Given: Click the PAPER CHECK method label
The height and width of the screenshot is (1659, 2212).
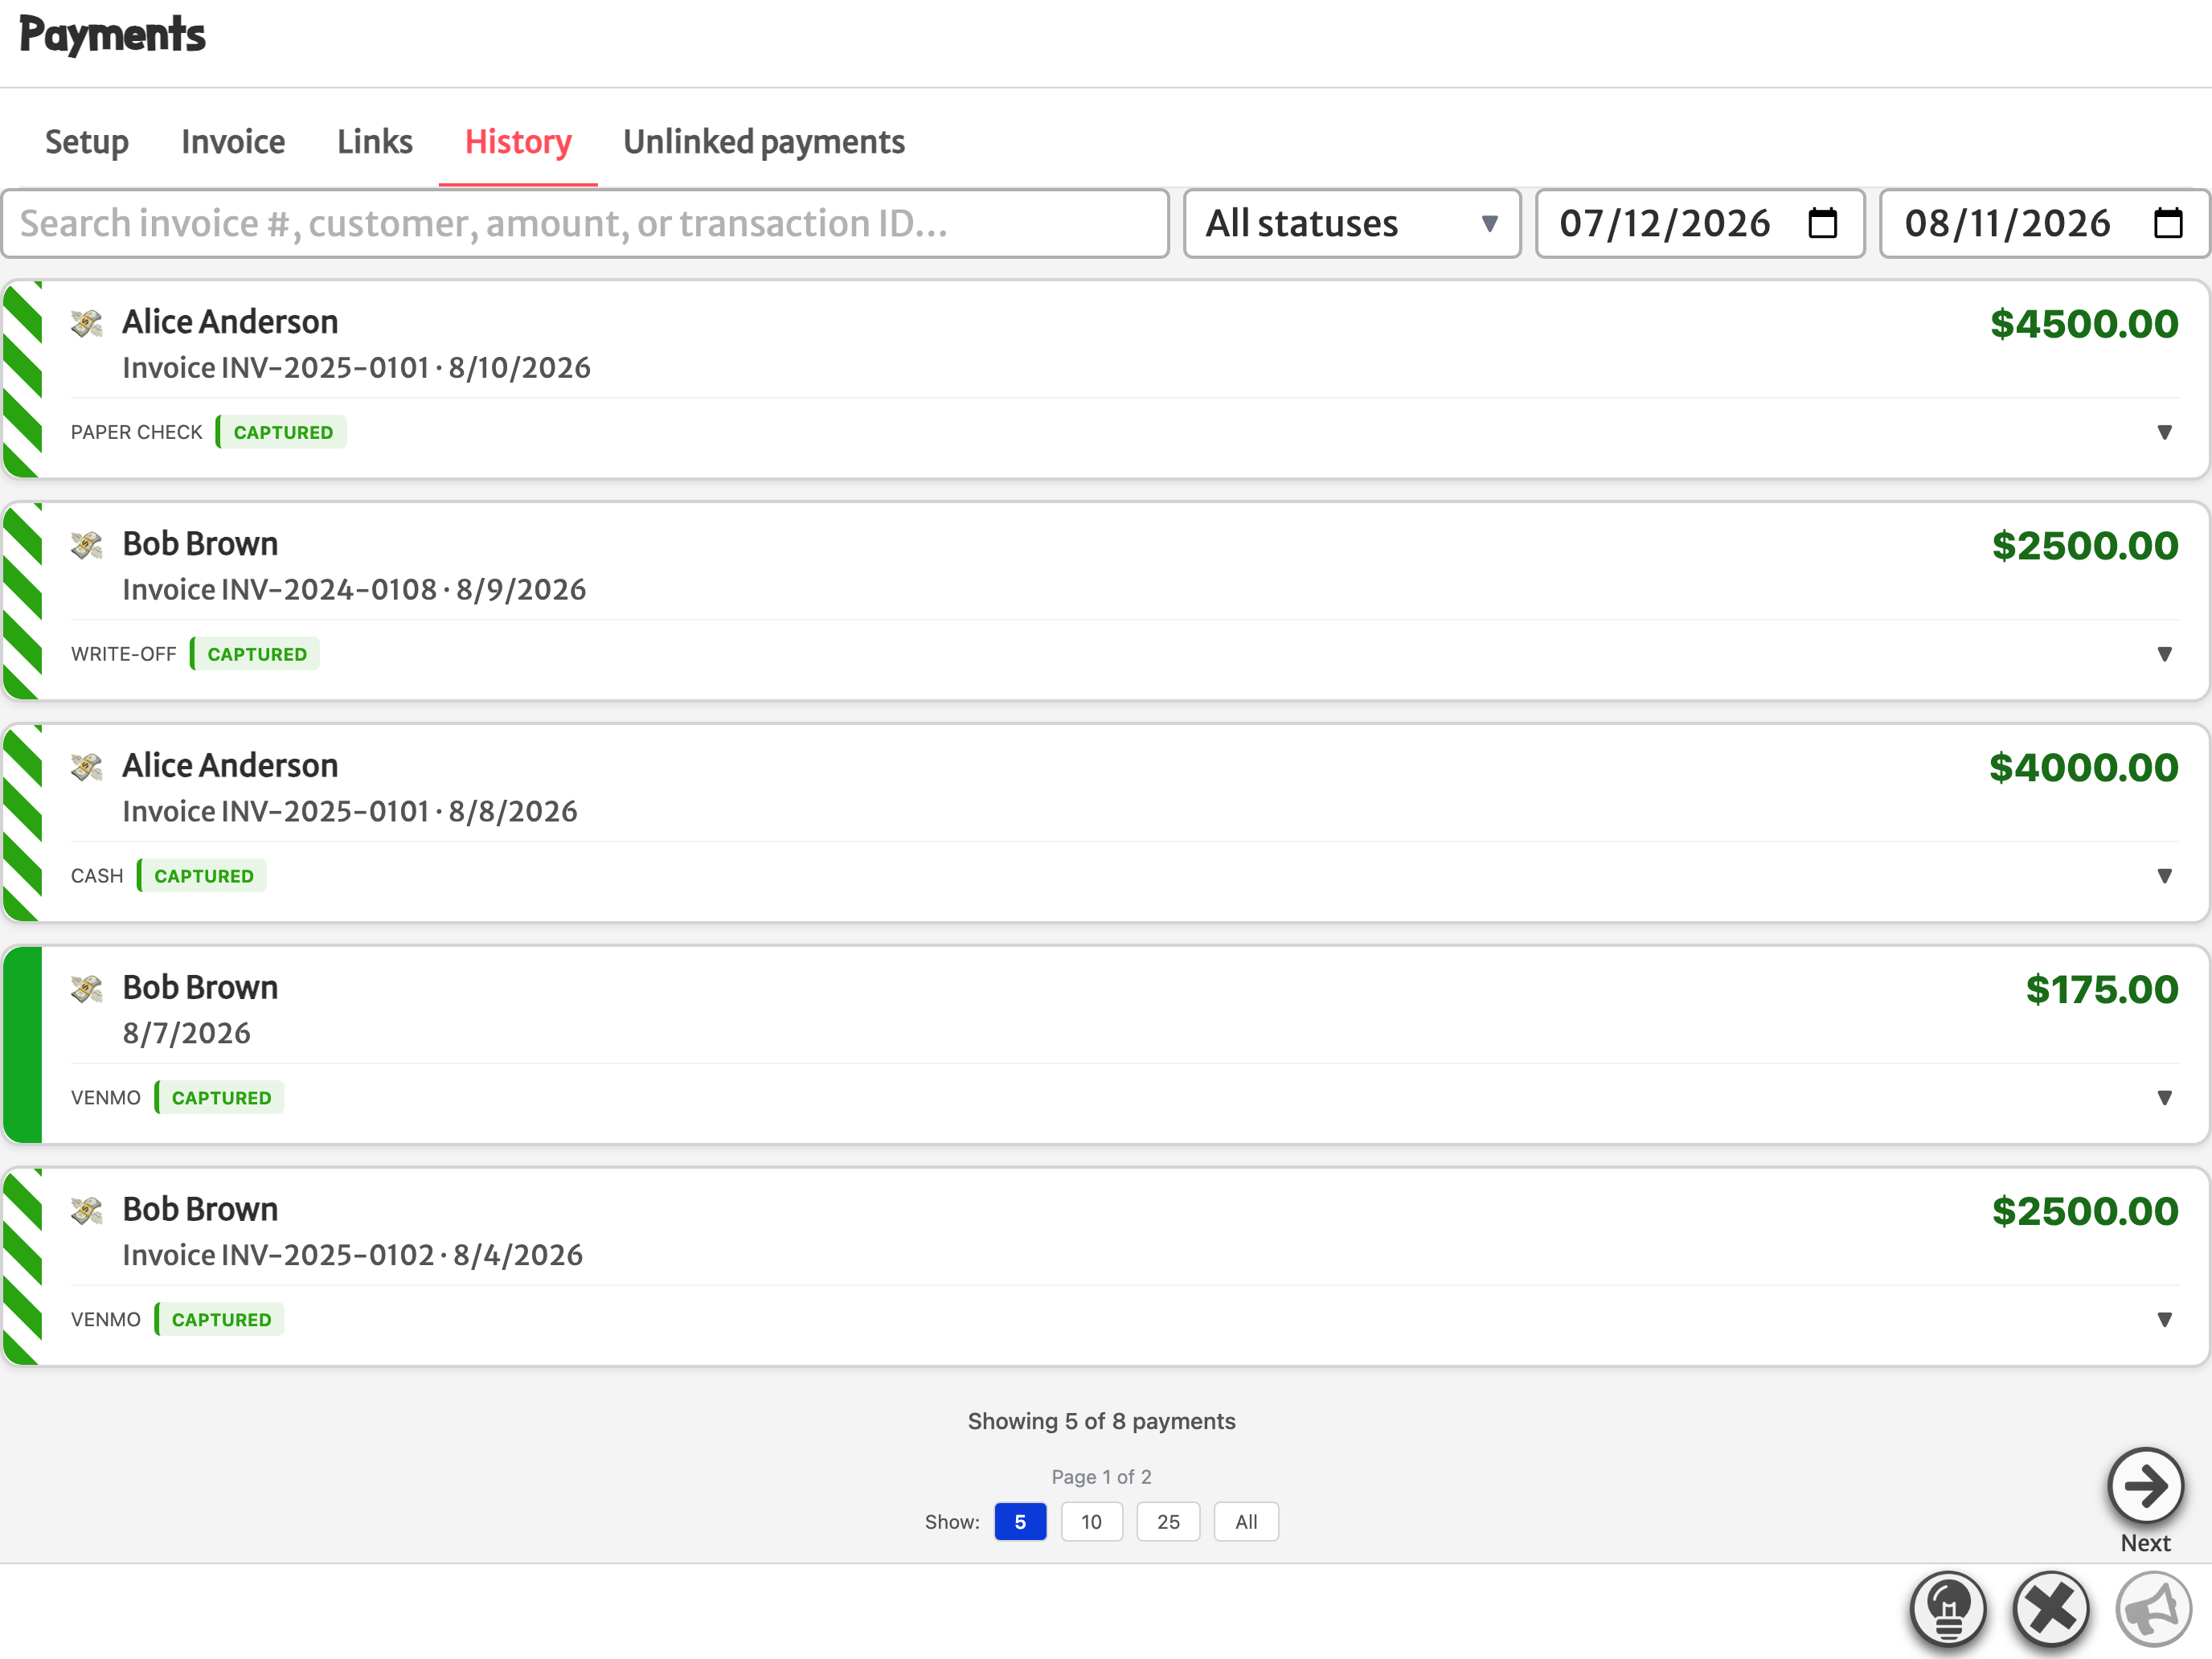Looking at the screenshot, I should pos(137,432).
